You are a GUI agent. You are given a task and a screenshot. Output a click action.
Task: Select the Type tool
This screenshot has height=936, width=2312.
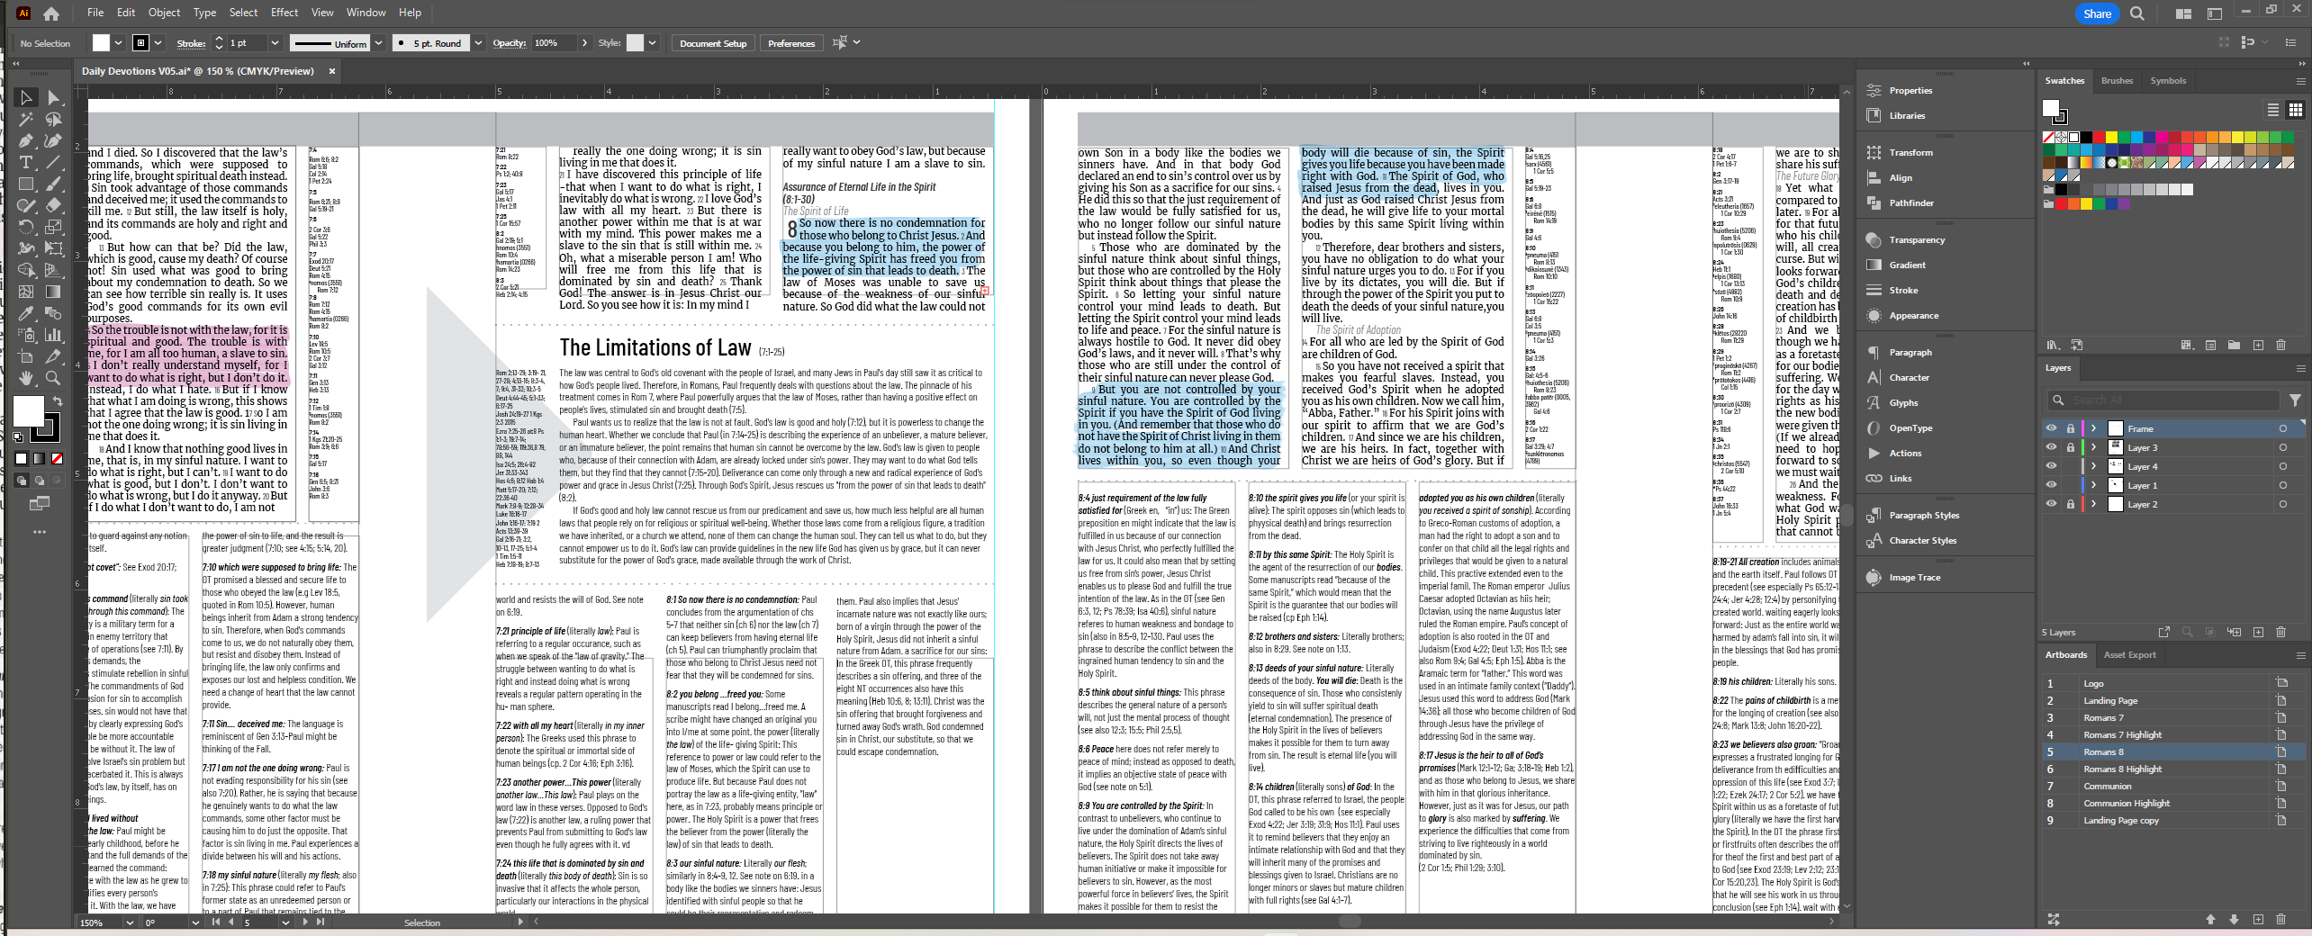click(26, 163)
